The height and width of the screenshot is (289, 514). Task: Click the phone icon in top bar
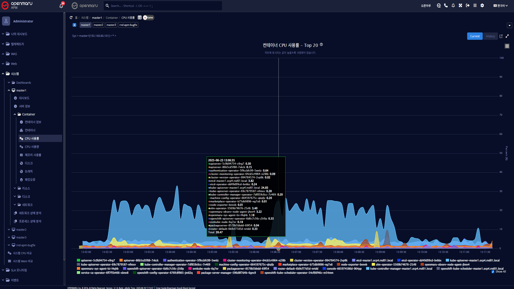[x=446, y=6]
